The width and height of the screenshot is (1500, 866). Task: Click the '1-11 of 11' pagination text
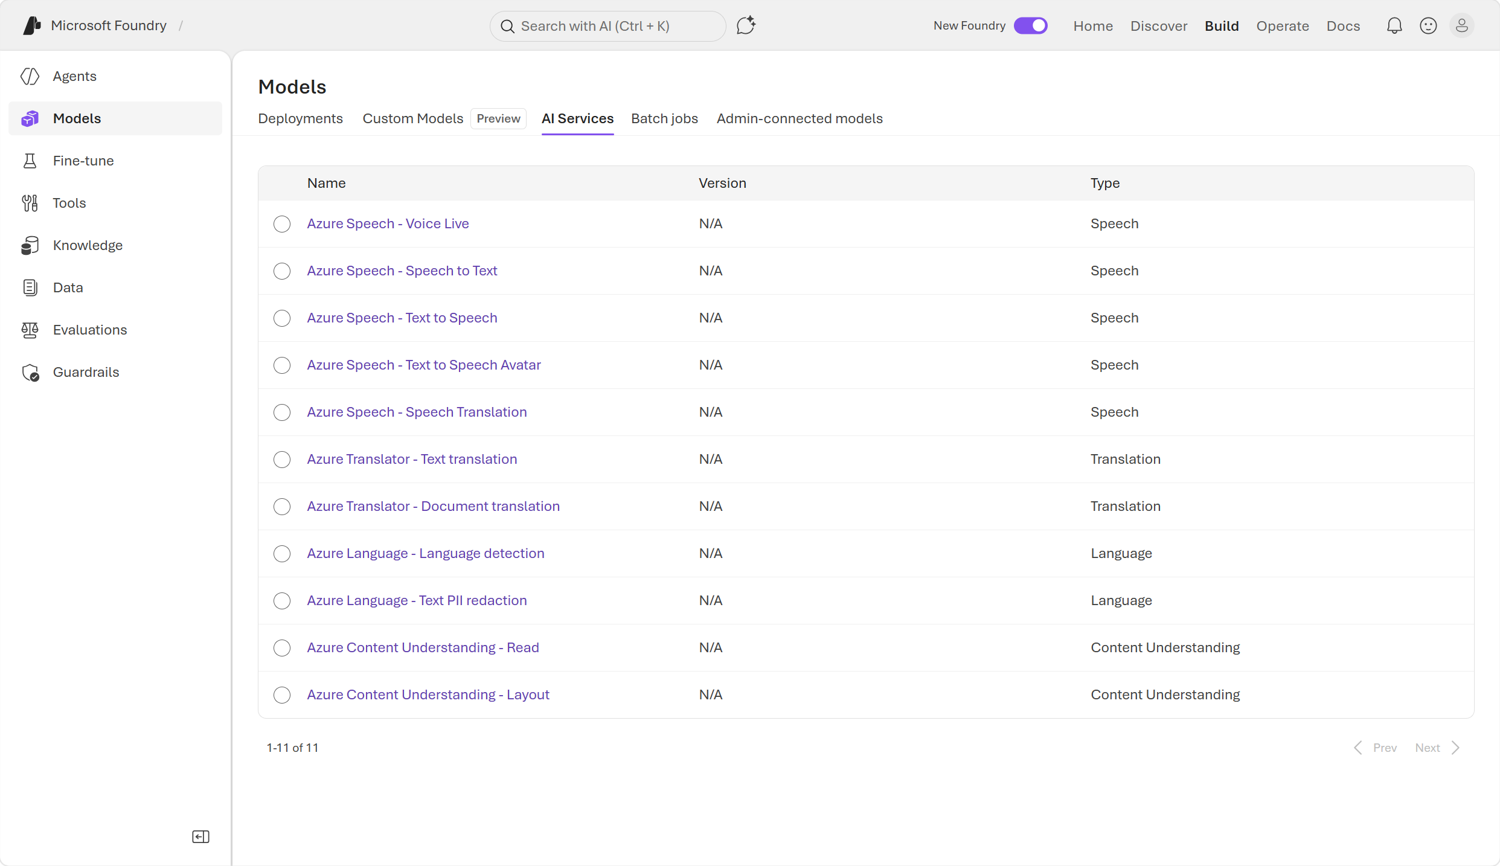[292, 748]
